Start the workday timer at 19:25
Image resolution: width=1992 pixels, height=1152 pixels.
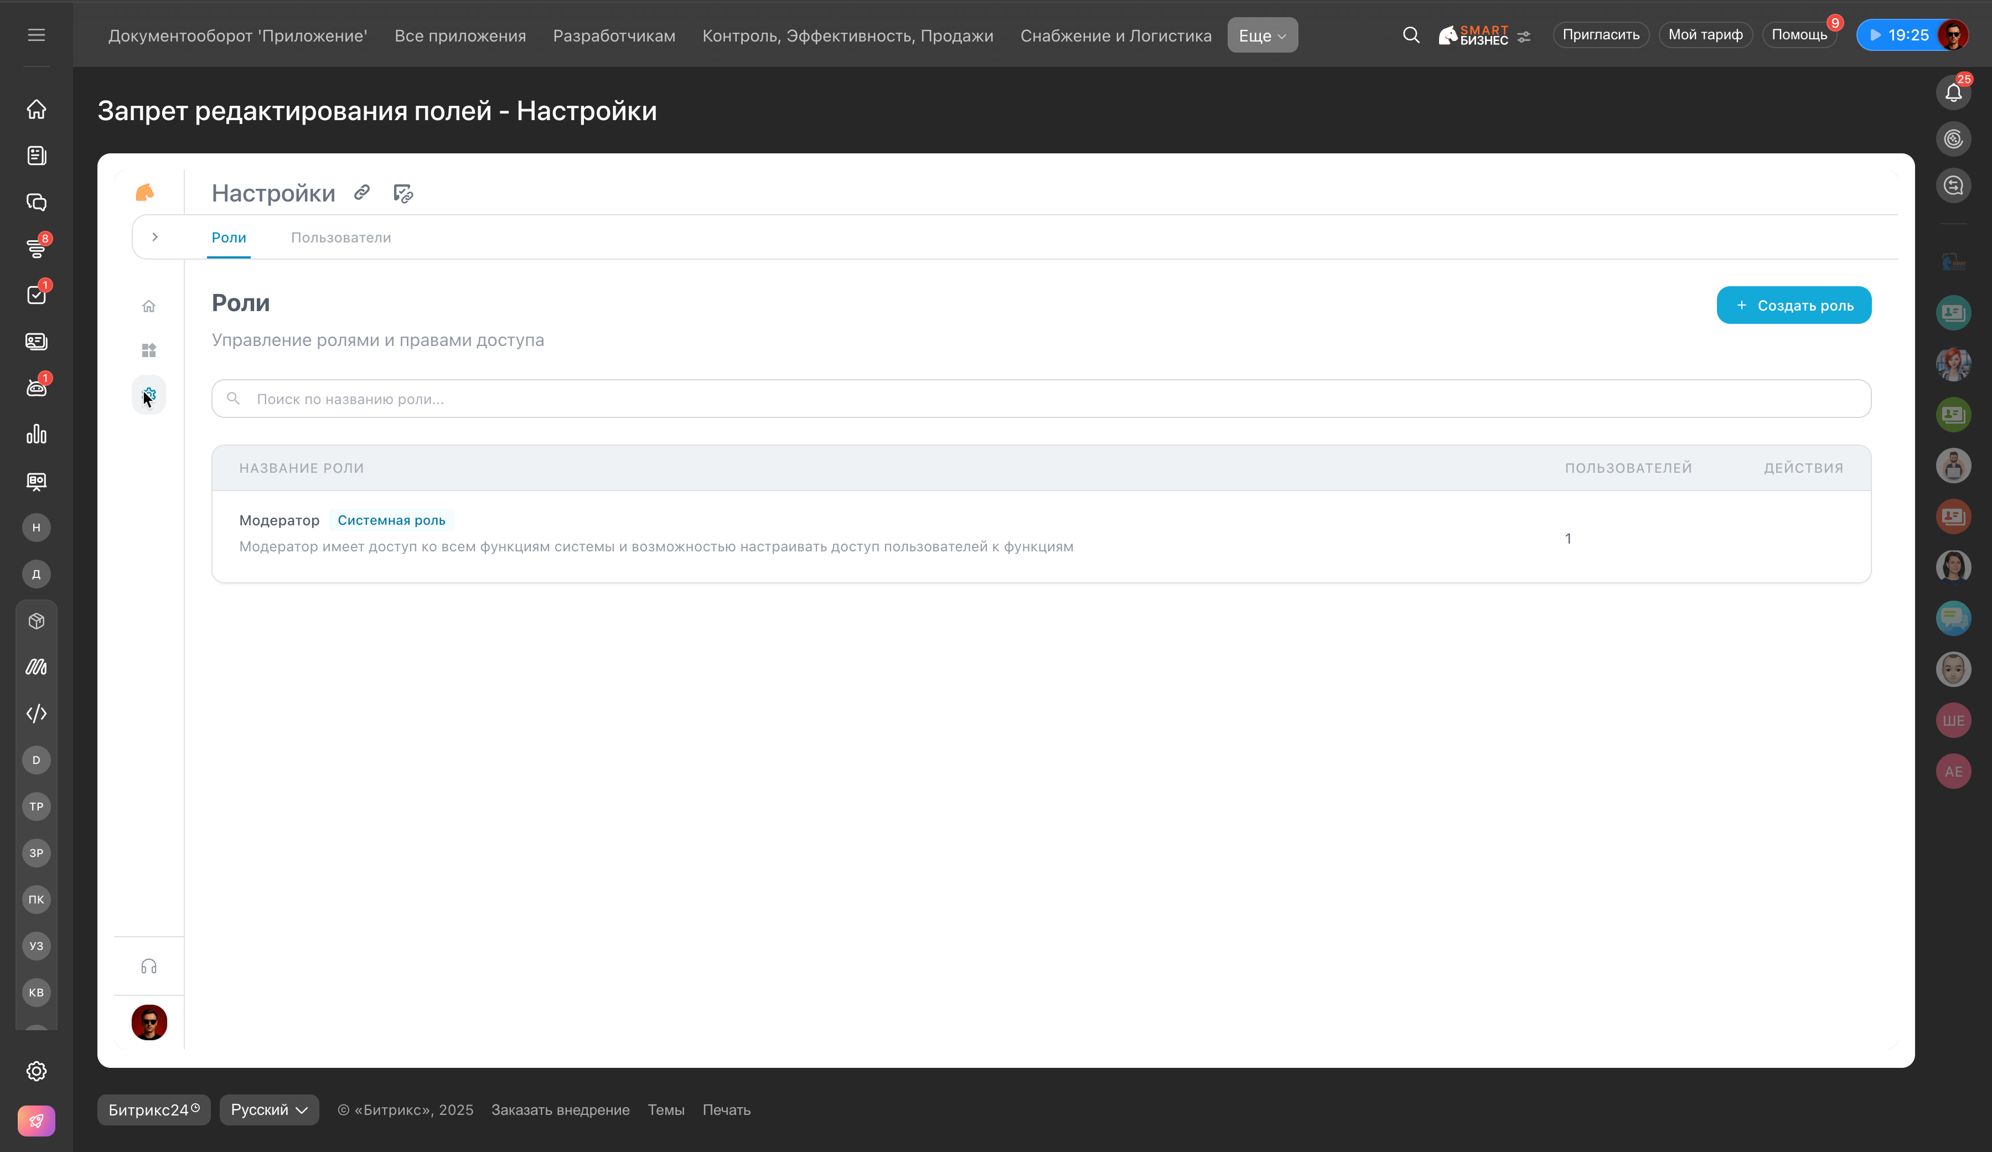[x=1897, y=35]
